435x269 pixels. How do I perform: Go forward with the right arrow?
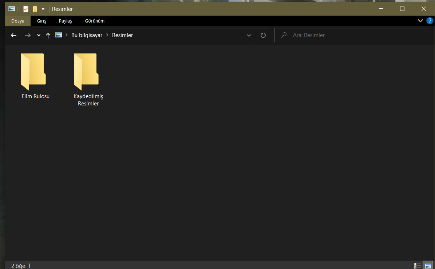click(x=28, y=35)
